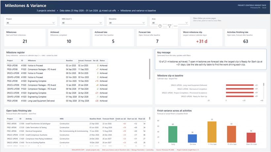271x152 pixels.
Task: Click the Long-Lead Equipment Delivered slip bar
Action: click(240, 85)
